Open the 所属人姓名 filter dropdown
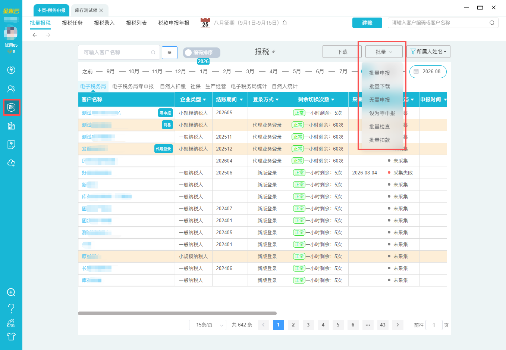 [x=428, y=52]
